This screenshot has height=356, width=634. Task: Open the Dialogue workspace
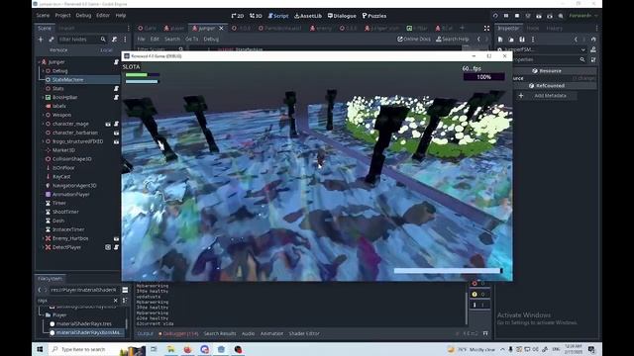[x=342, y=16]
